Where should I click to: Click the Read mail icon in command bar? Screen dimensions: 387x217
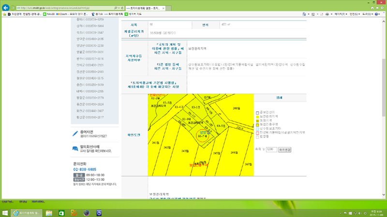[x=322, y=14]
